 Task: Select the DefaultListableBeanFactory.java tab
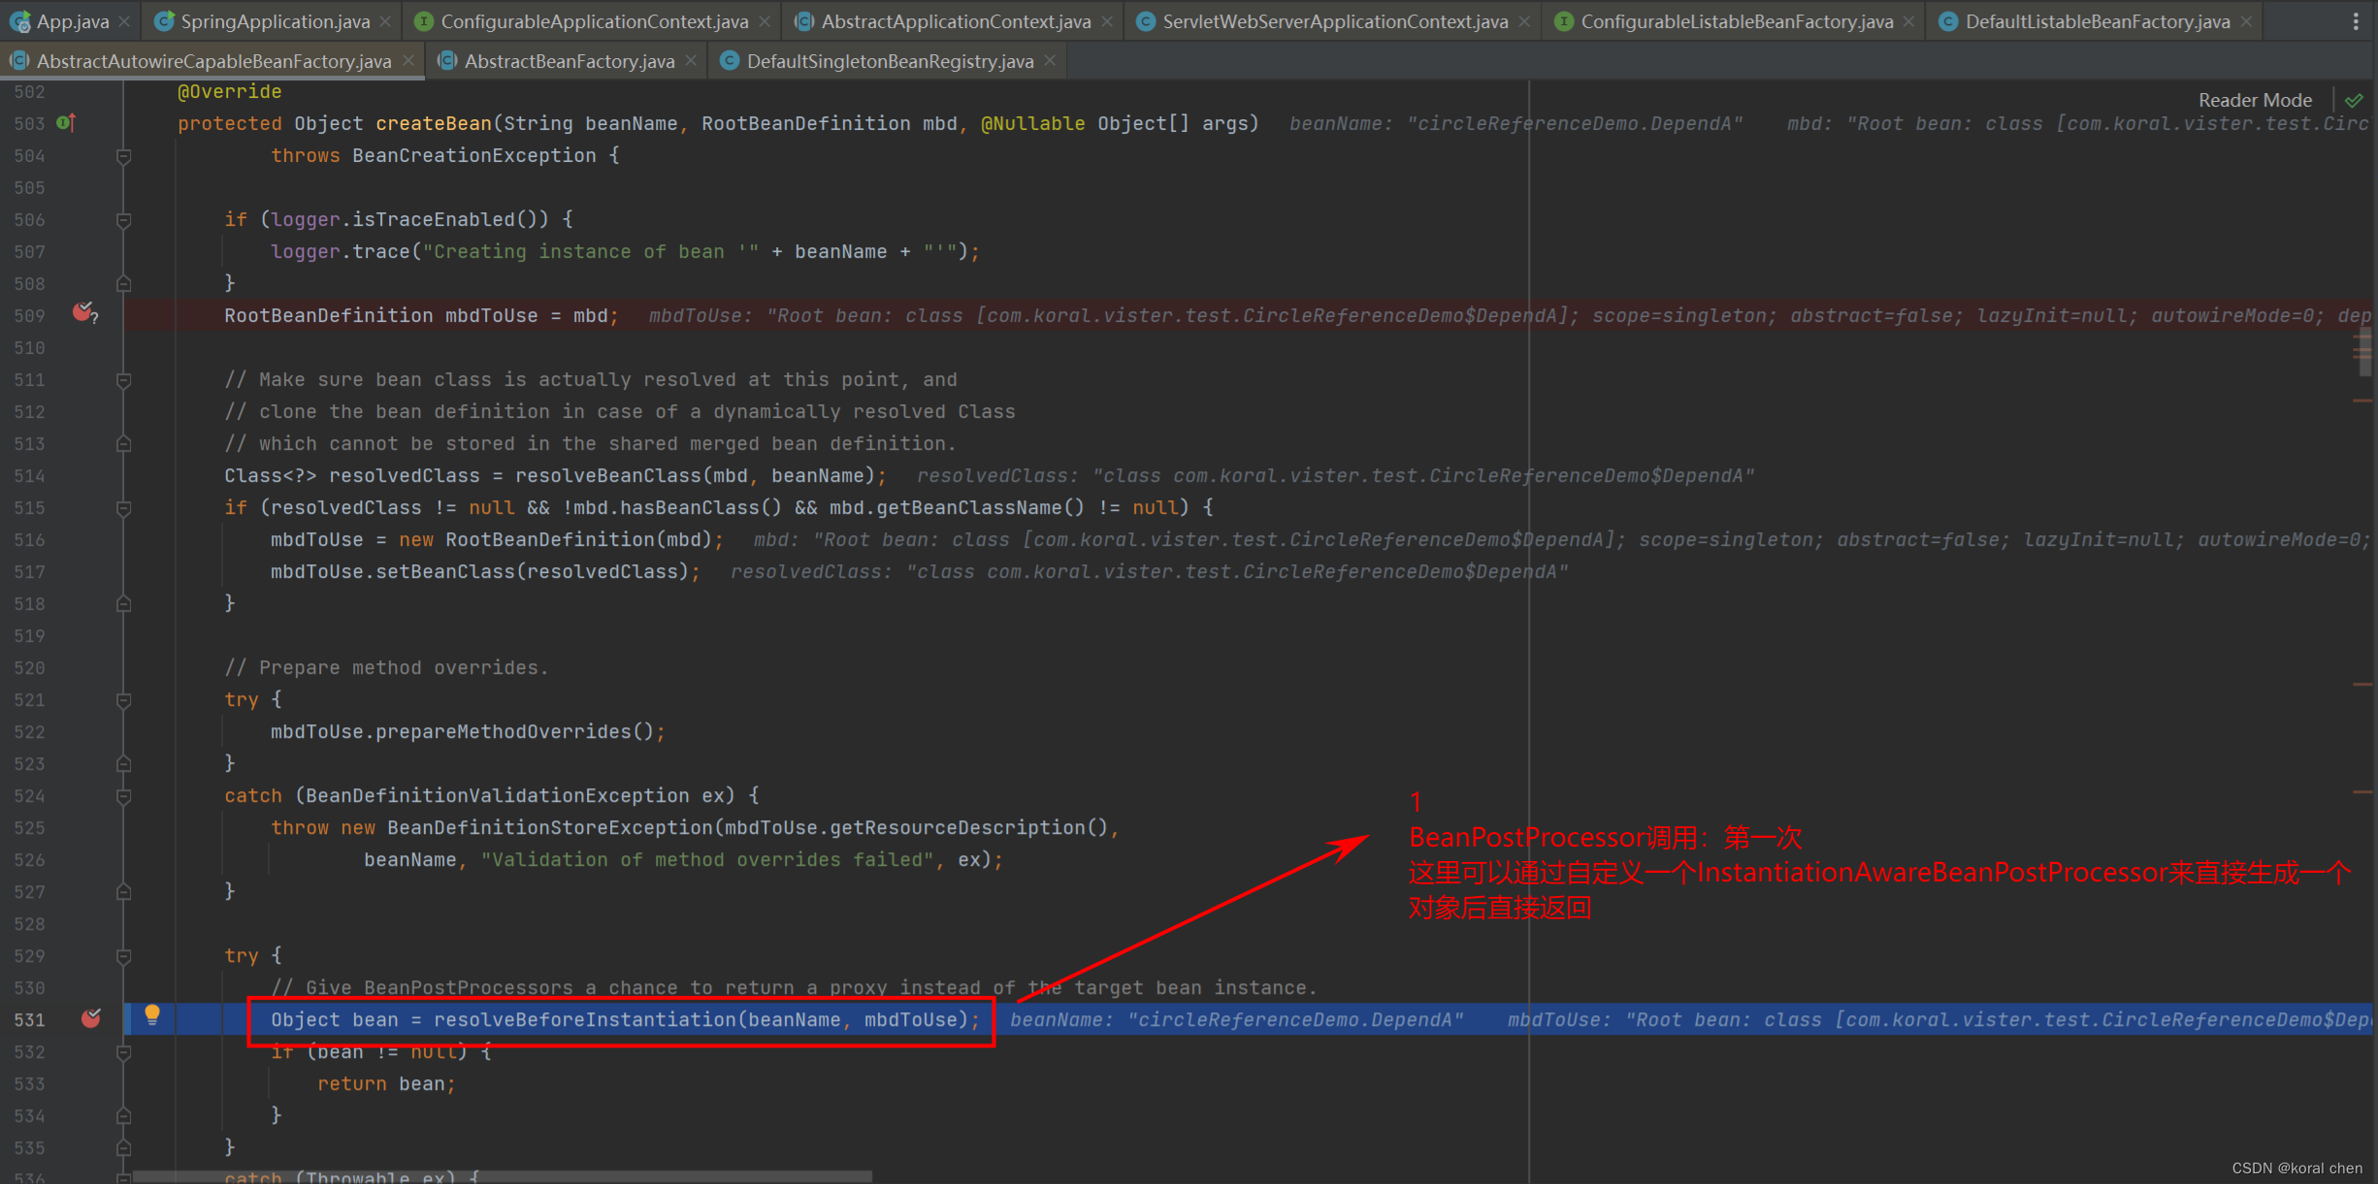point(2098,21)
